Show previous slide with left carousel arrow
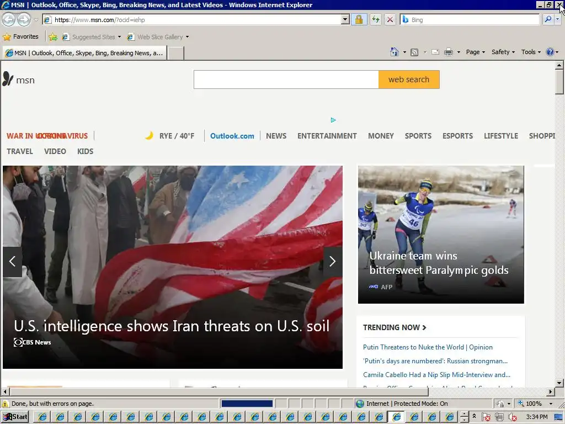The width and height of the screenshot is (565, 424). tap(12, 261)
